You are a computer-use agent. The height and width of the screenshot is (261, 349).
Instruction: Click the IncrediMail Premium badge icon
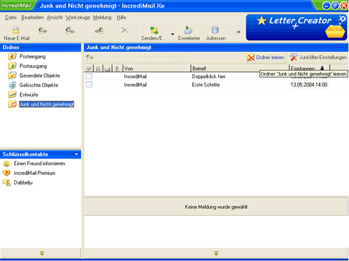click(x=6, y=173)
